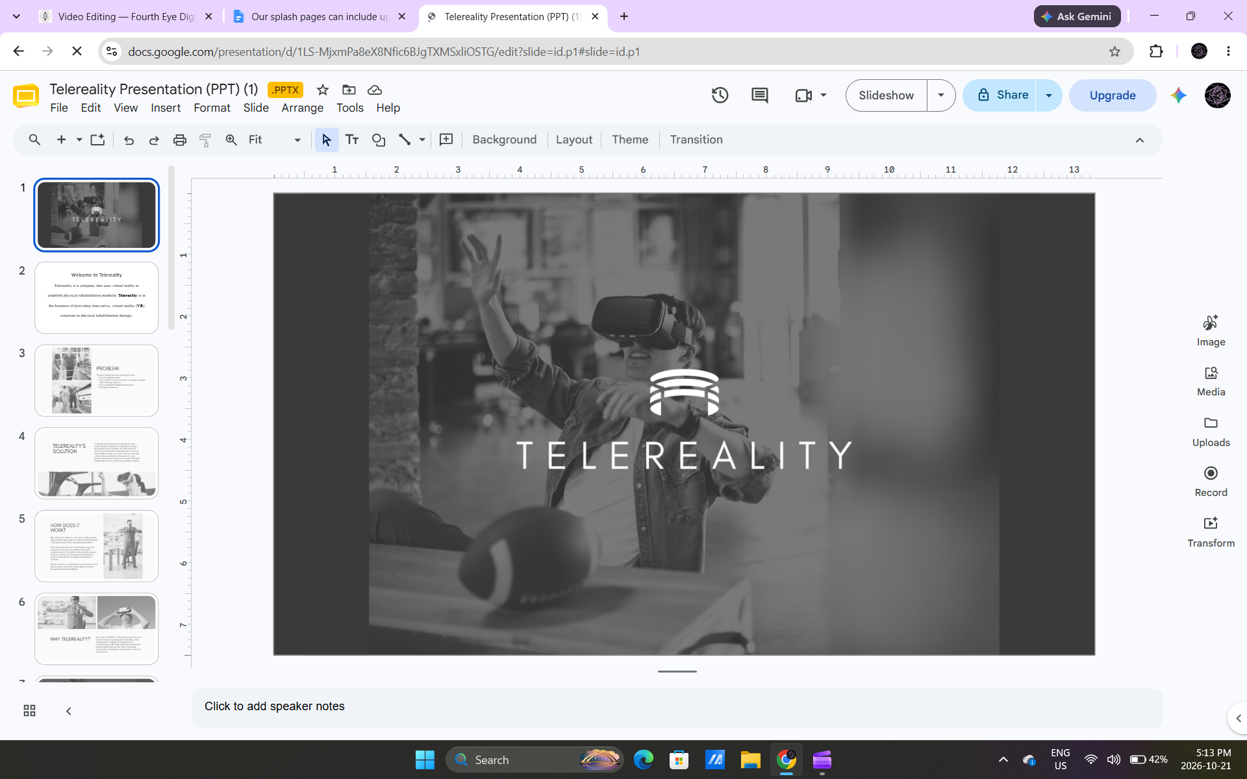Select the Shape tool
Screen dimensions: 1247x779
tap(379, 140)
